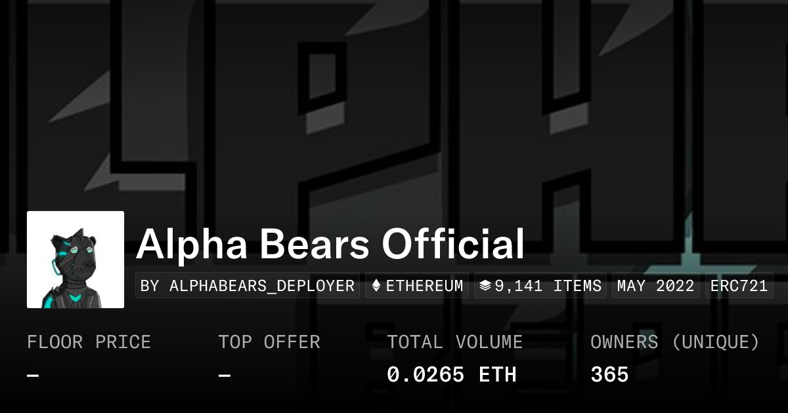Click the OWNERS (UNIQUE) label
Viewport: 788px width, 413px height.
[675, 342]
